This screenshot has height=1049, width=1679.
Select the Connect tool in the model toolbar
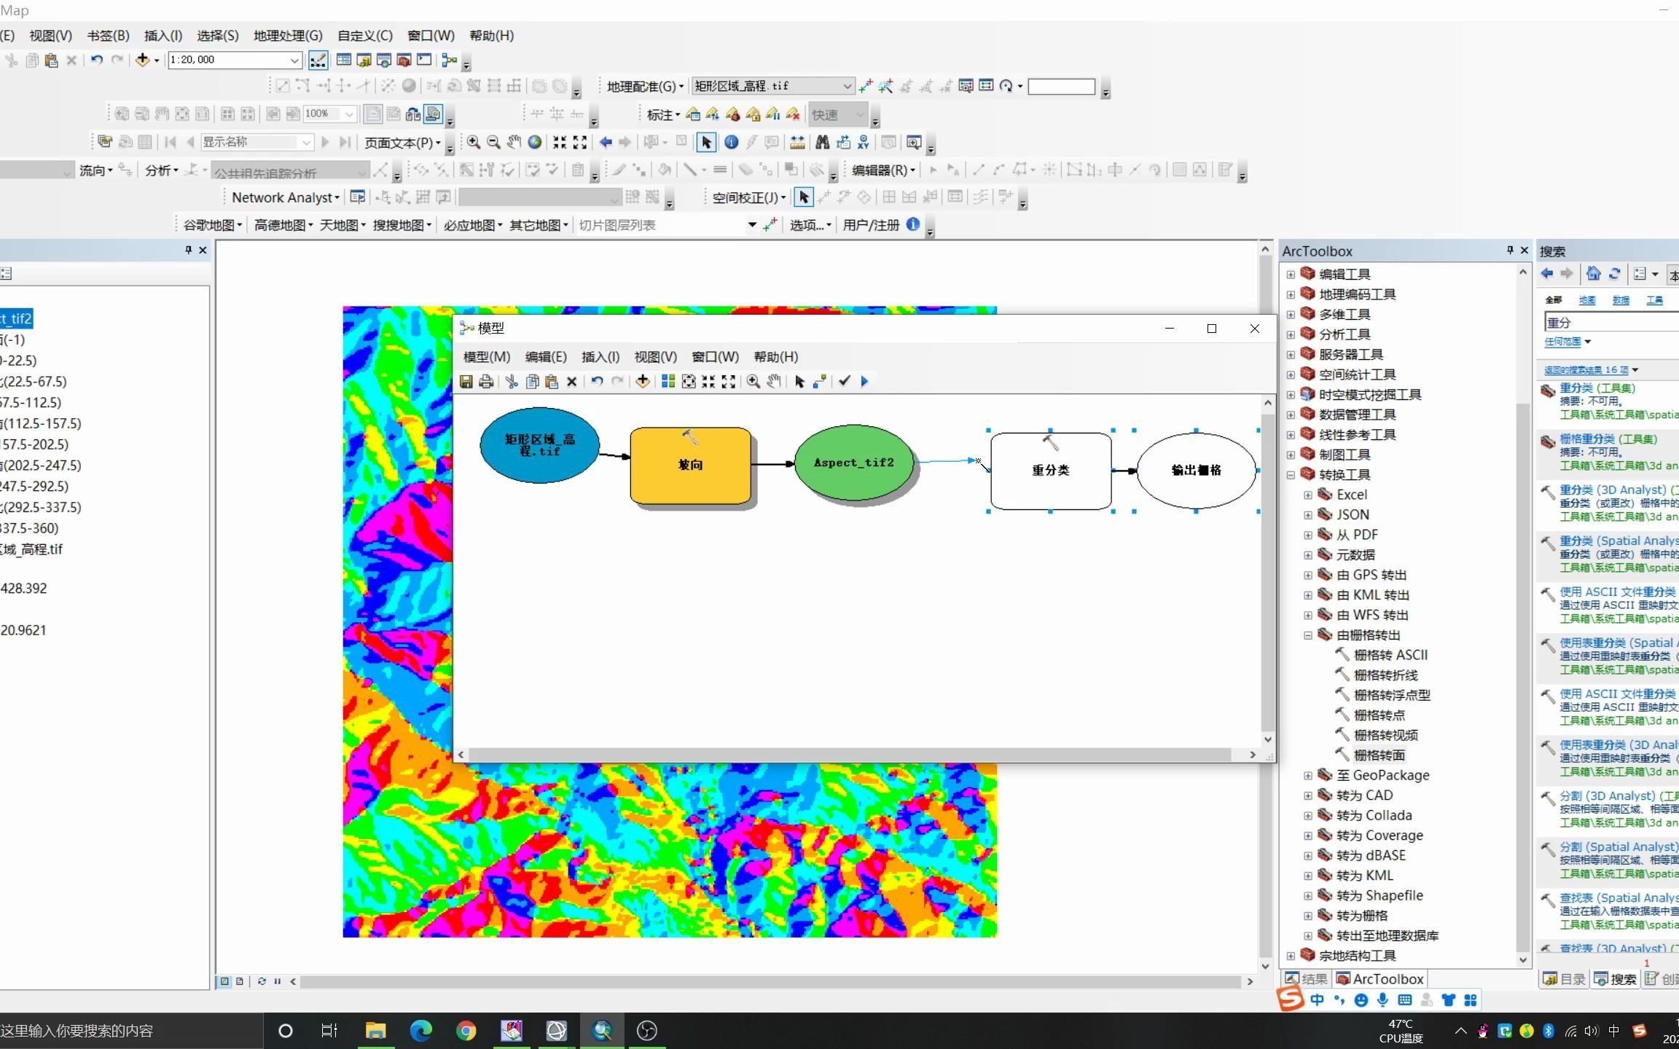click(820, 382)
